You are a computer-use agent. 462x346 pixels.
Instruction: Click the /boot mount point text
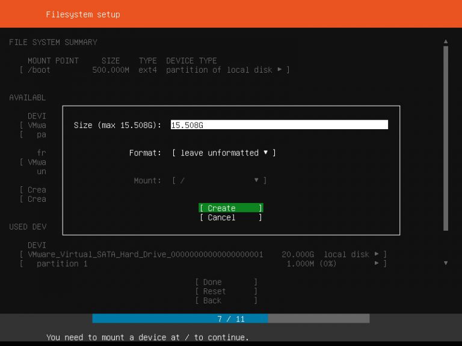click(x=39, y=70)
